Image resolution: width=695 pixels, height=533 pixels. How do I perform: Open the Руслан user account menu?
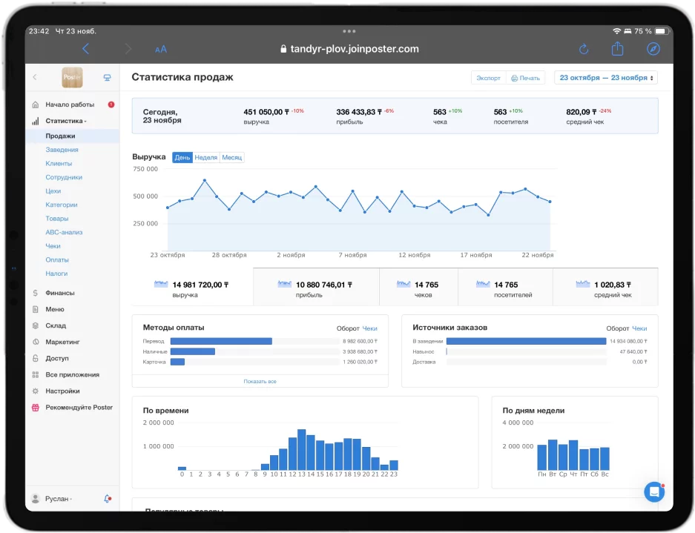58,499
